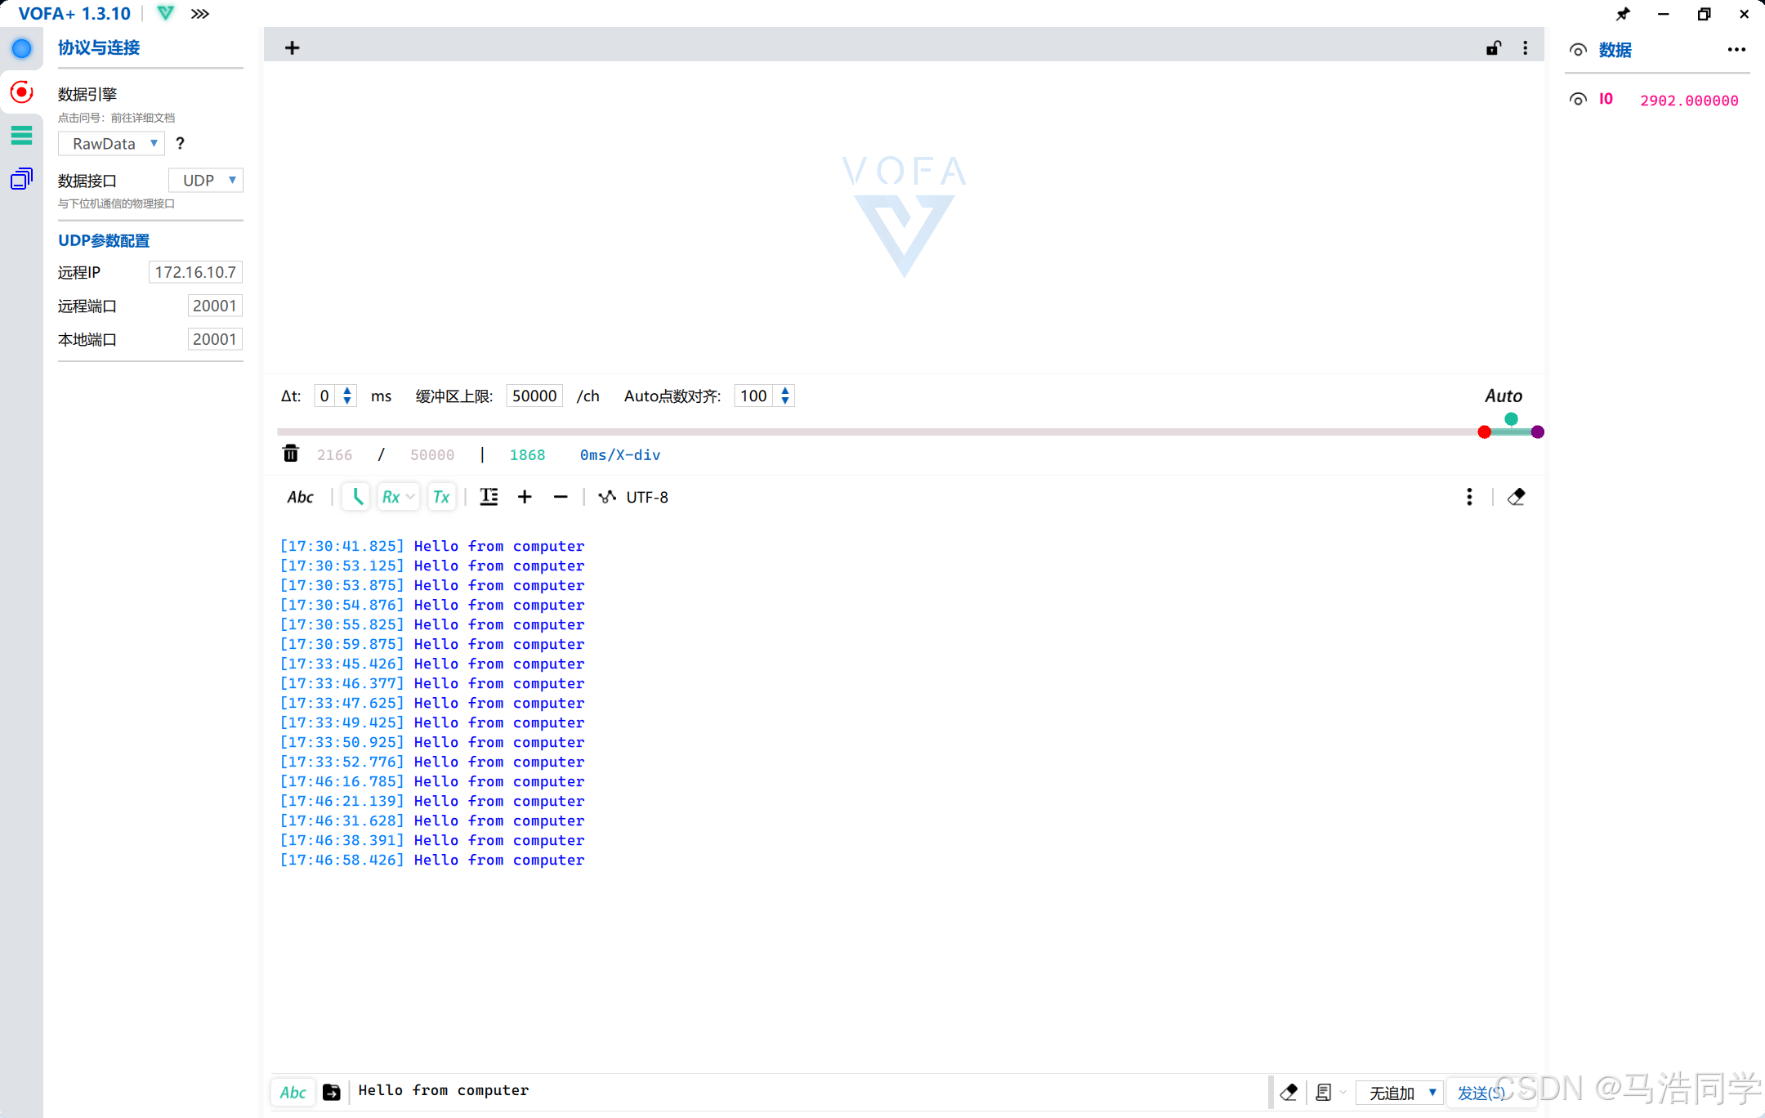
Task: Select the log line at 17:46:58.426
Action: (x=432, y=860)
